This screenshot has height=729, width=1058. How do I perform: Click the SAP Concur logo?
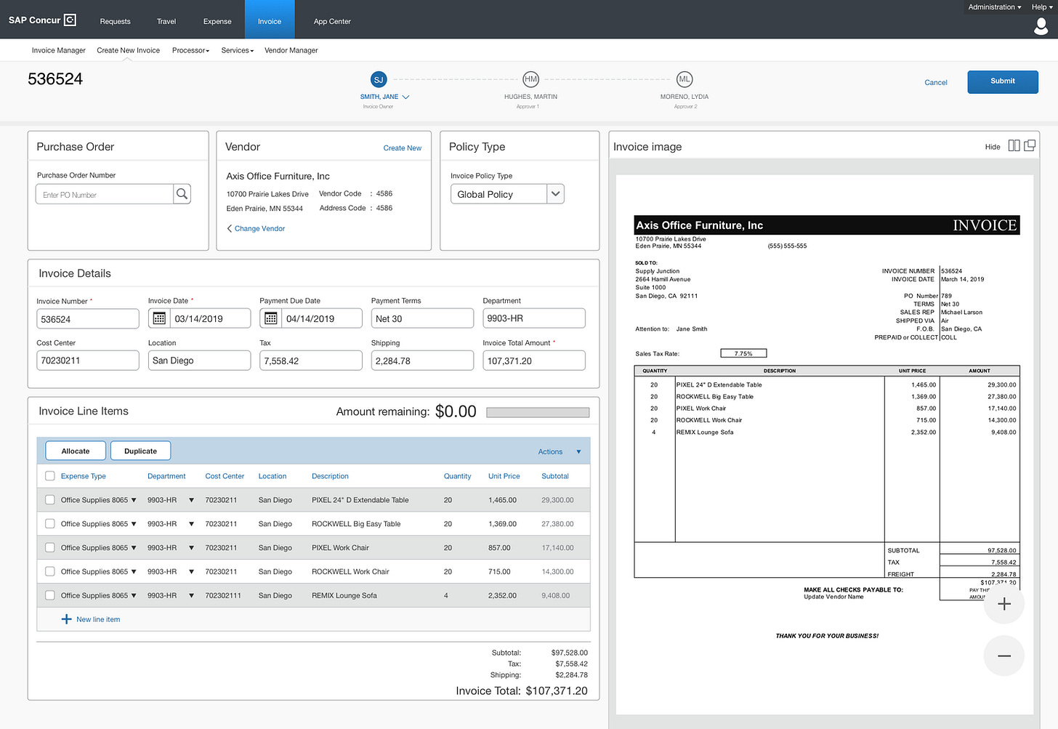(x=42, y=20)
